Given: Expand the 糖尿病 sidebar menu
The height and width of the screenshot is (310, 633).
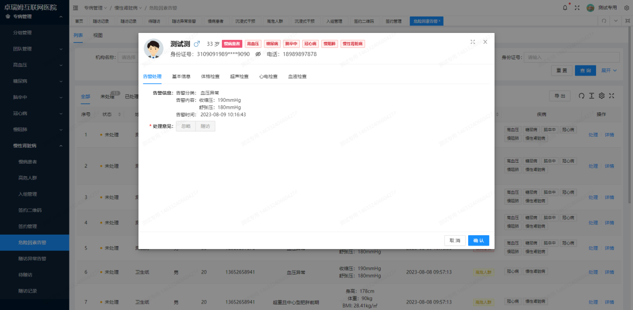Looking at the screenshot, I should click(x=34, y=81).
